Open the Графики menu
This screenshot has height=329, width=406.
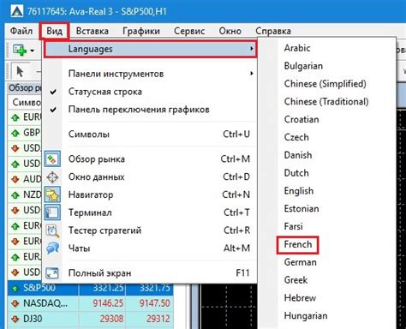point(141,31)
